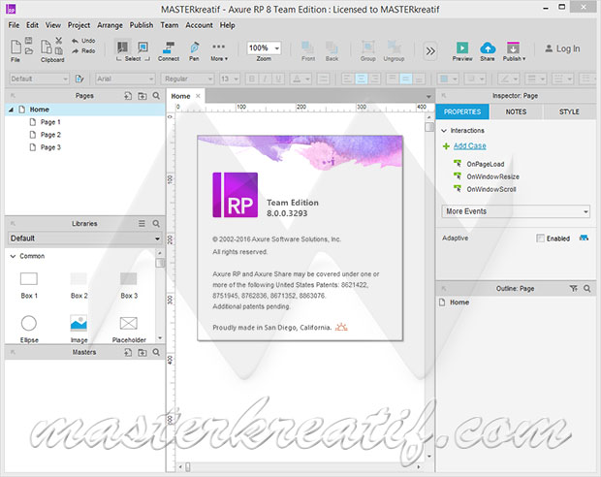Open the Help menu

pyautogui.click(x=227, y=25)
